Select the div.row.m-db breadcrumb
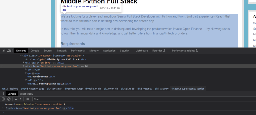The height and width of the screenshot is (115, 256). pyautogui.click(x=111, y=89)
